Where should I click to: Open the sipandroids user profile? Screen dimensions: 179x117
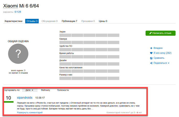coord(25,98)
